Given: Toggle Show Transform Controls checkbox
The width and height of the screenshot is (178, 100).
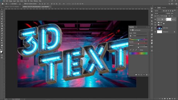Looking at the screenshot, I should 25,4.
